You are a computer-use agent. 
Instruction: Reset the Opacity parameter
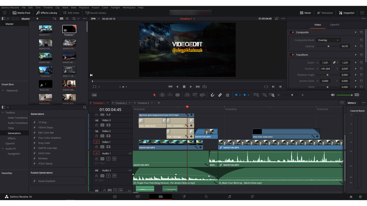tap(361, 46)
